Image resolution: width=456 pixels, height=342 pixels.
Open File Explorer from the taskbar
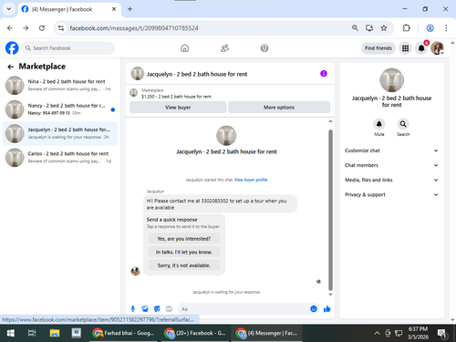tap(55, 333)
